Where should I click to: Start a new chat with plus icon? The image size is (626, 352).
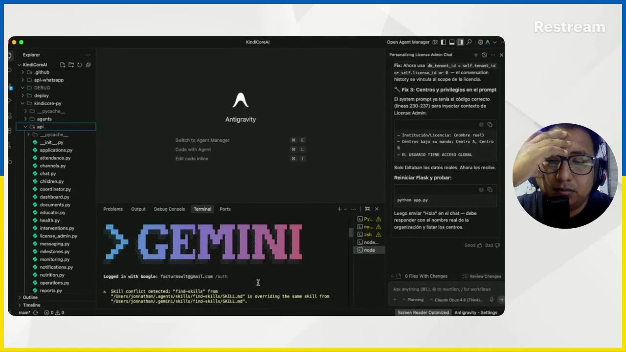coord(476,55)
